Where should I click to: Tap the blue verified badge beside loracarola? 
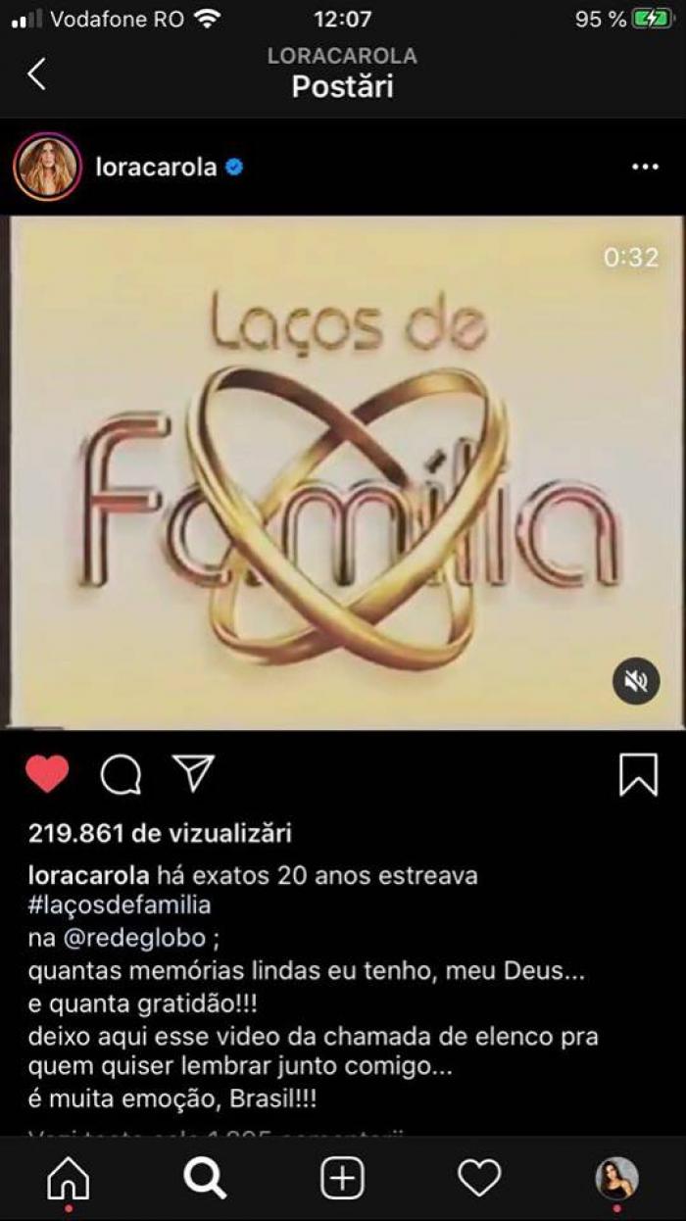pyautogui.click(x=234, y=168)
